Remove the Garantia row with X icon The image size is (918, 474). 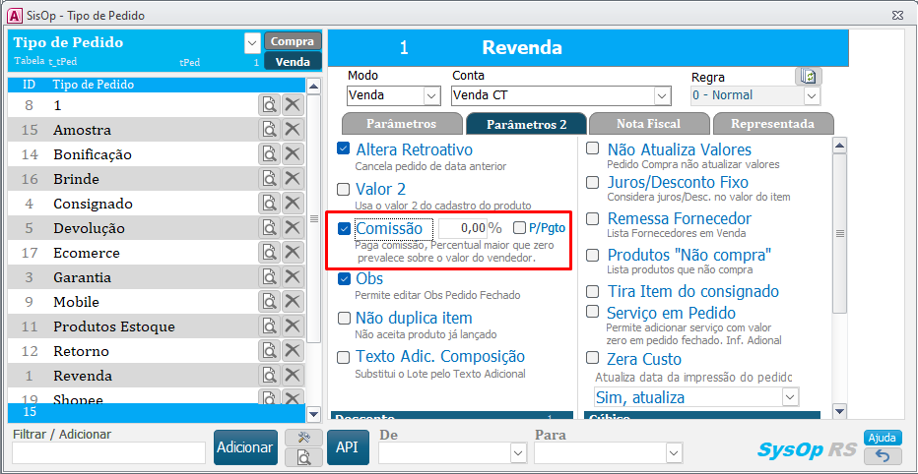click(293, 277)
